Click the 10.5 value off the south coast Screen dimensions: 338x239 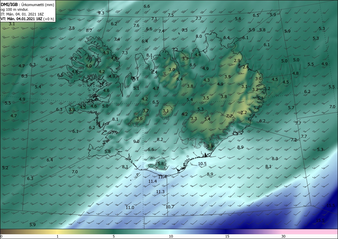coord(202,164)
